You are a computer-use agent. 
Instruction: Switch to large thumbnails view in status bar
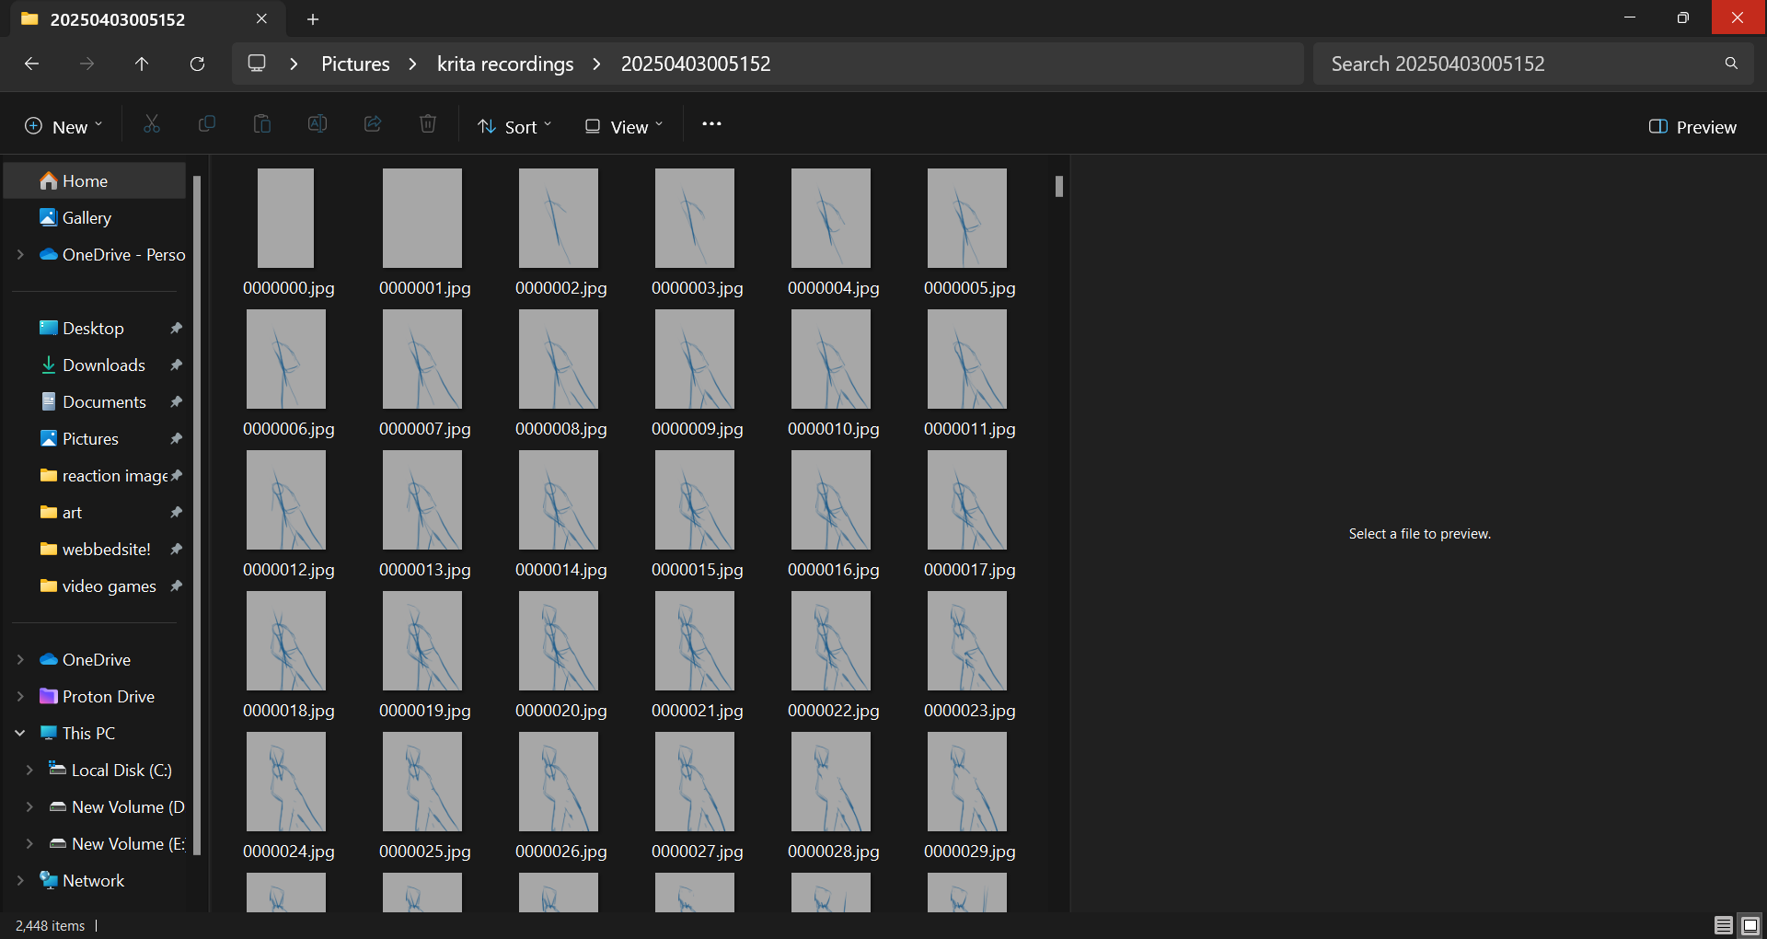1750,925
